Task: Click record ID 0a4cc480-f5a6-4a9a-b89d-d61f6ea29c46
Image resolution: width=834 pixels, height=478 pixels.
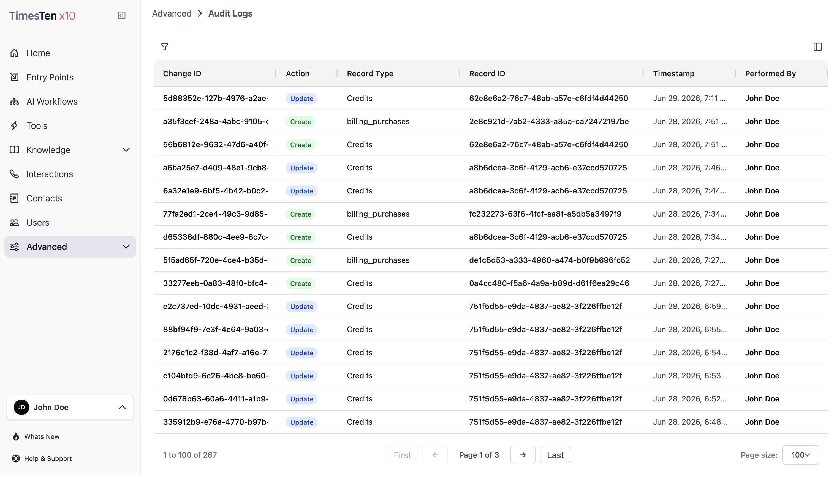Action: pos(549,283)
